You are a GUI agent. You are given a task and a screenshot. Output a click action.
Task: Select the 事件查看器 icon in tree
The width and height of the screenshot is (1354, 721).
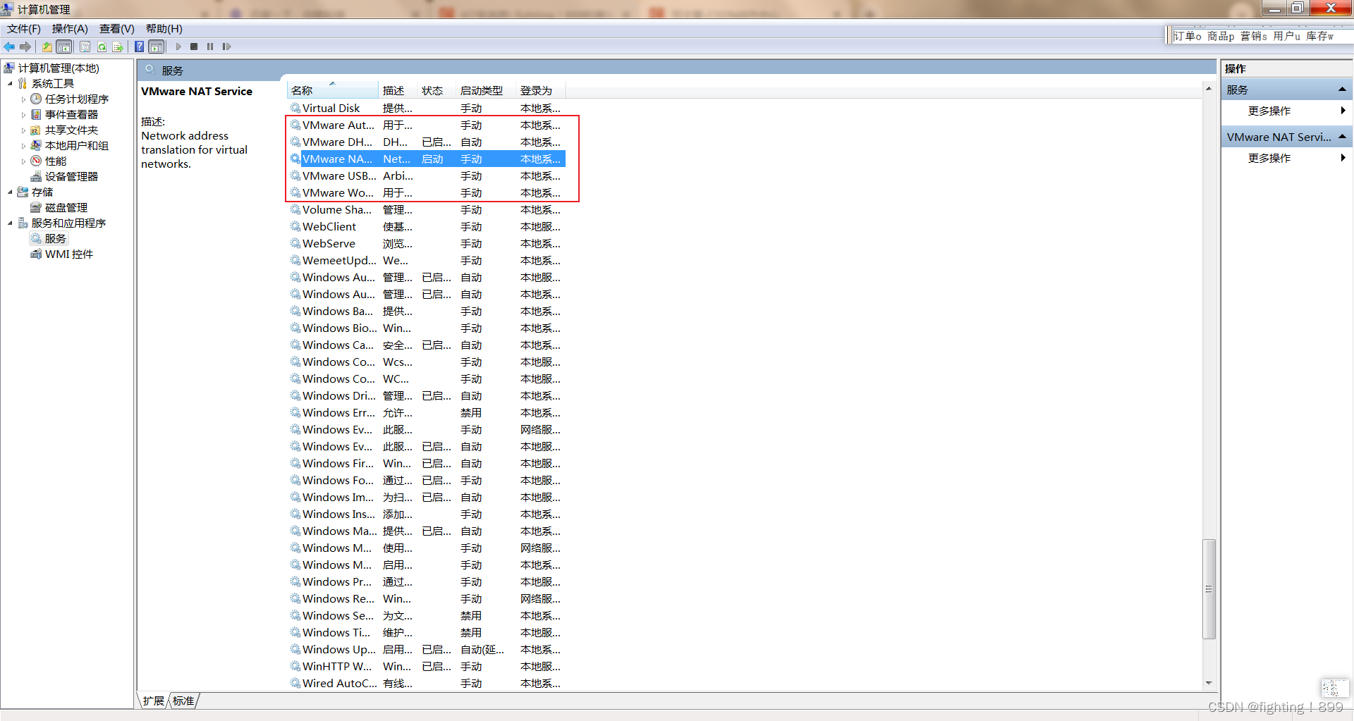(x=36, y=115)
